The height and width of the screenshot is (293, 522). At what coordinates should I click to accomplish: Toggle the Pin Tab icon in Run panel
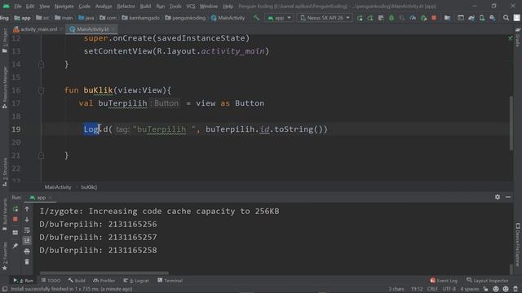coord(15,246)
